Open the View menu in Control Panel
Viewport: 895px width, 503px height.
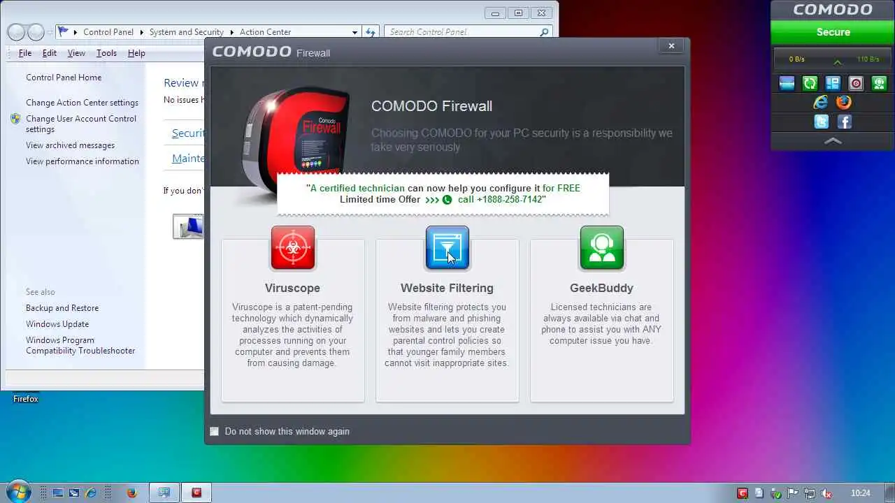(76, 53)
